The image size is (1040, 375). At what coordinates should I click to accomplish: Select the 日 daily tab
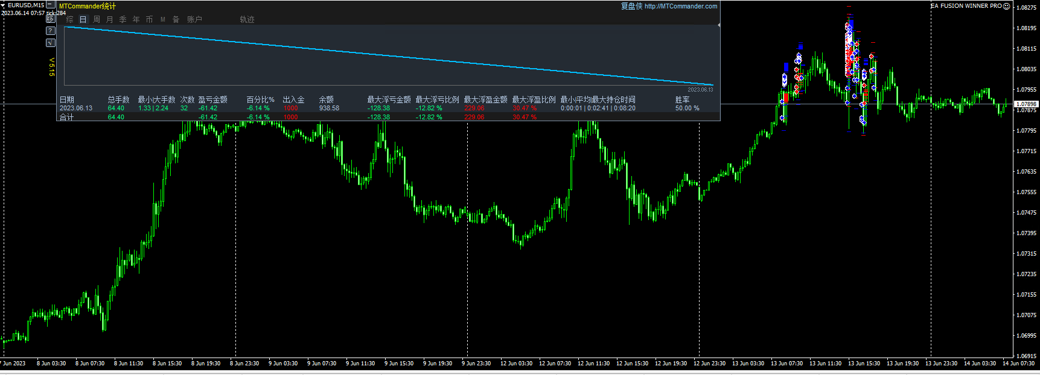pos(83,20)
